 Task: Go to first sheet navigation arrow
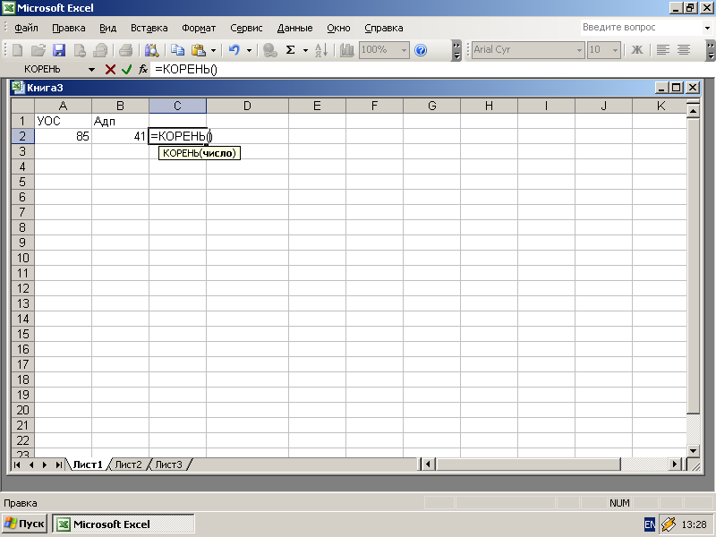coord(17,465)
